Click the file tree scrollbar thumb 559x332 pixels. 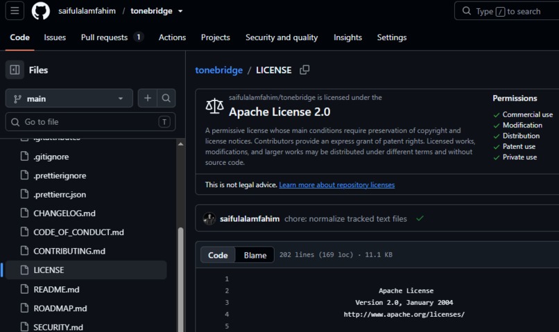181,279
